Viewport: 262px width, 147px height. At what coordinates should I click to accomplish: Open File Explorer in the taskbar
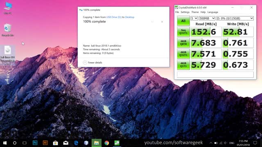[97, 143]
